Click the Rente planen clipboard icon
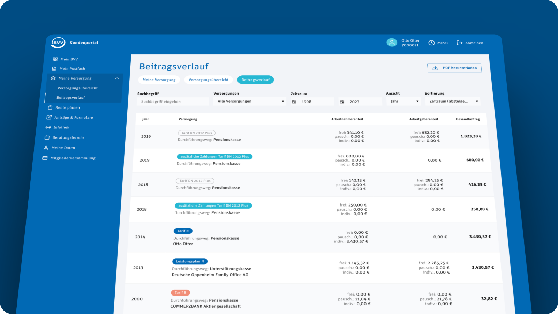The height and width of the screenshot is (314, 558). pos(50,107)
